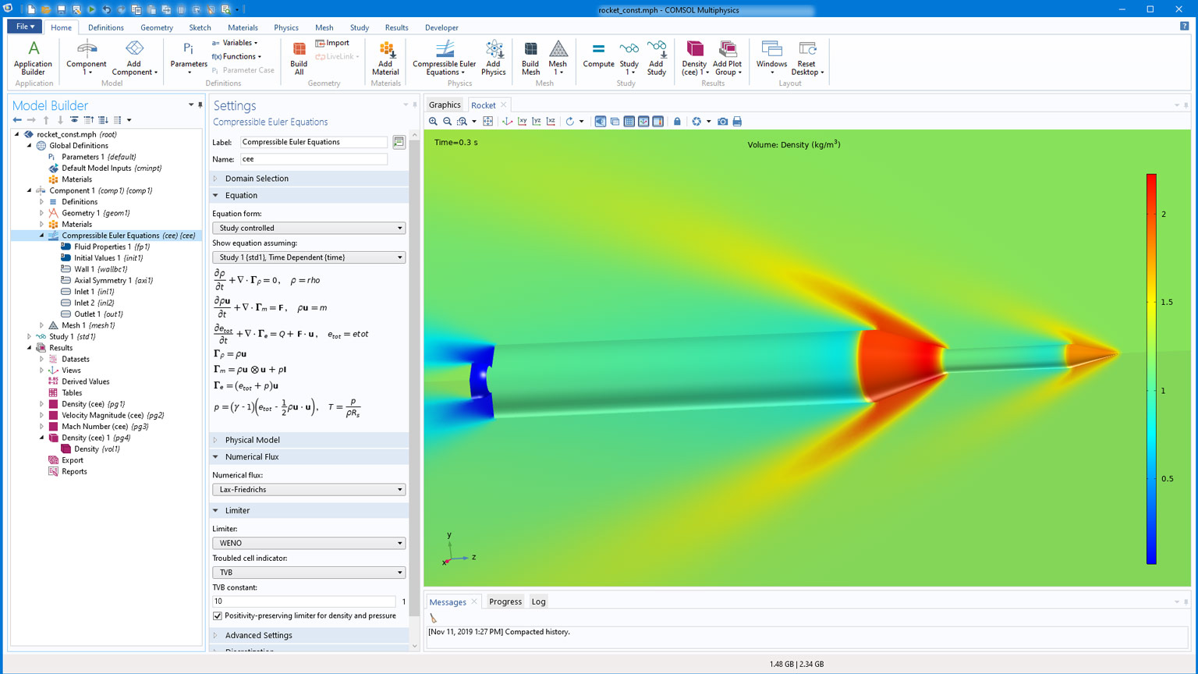Viewport: 1198px width, 674px height.
Task: Click the TVB constant input field
Action: tap(304, 601)
